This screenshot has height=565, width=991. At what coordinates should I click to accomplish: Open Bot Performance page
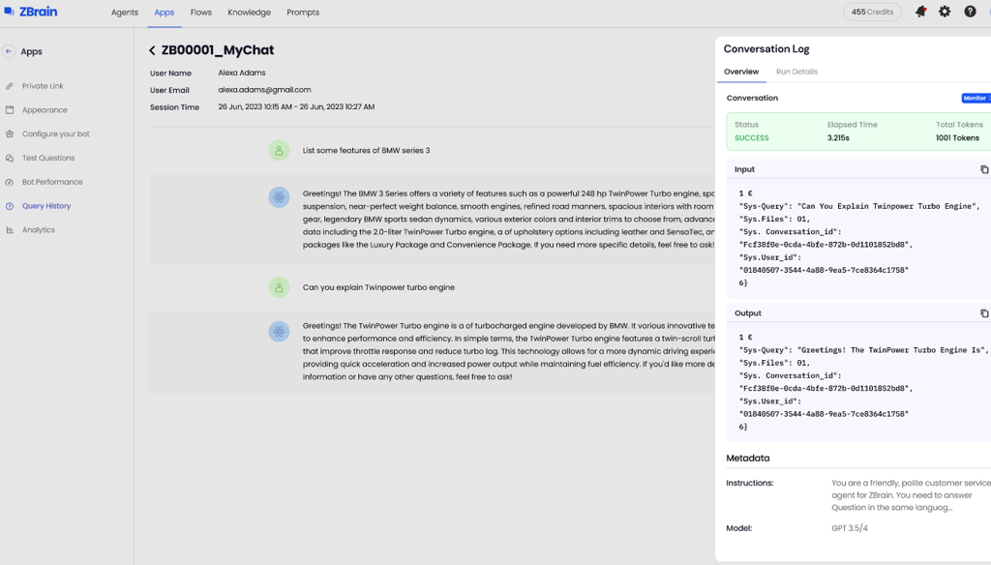coord(52,182)
